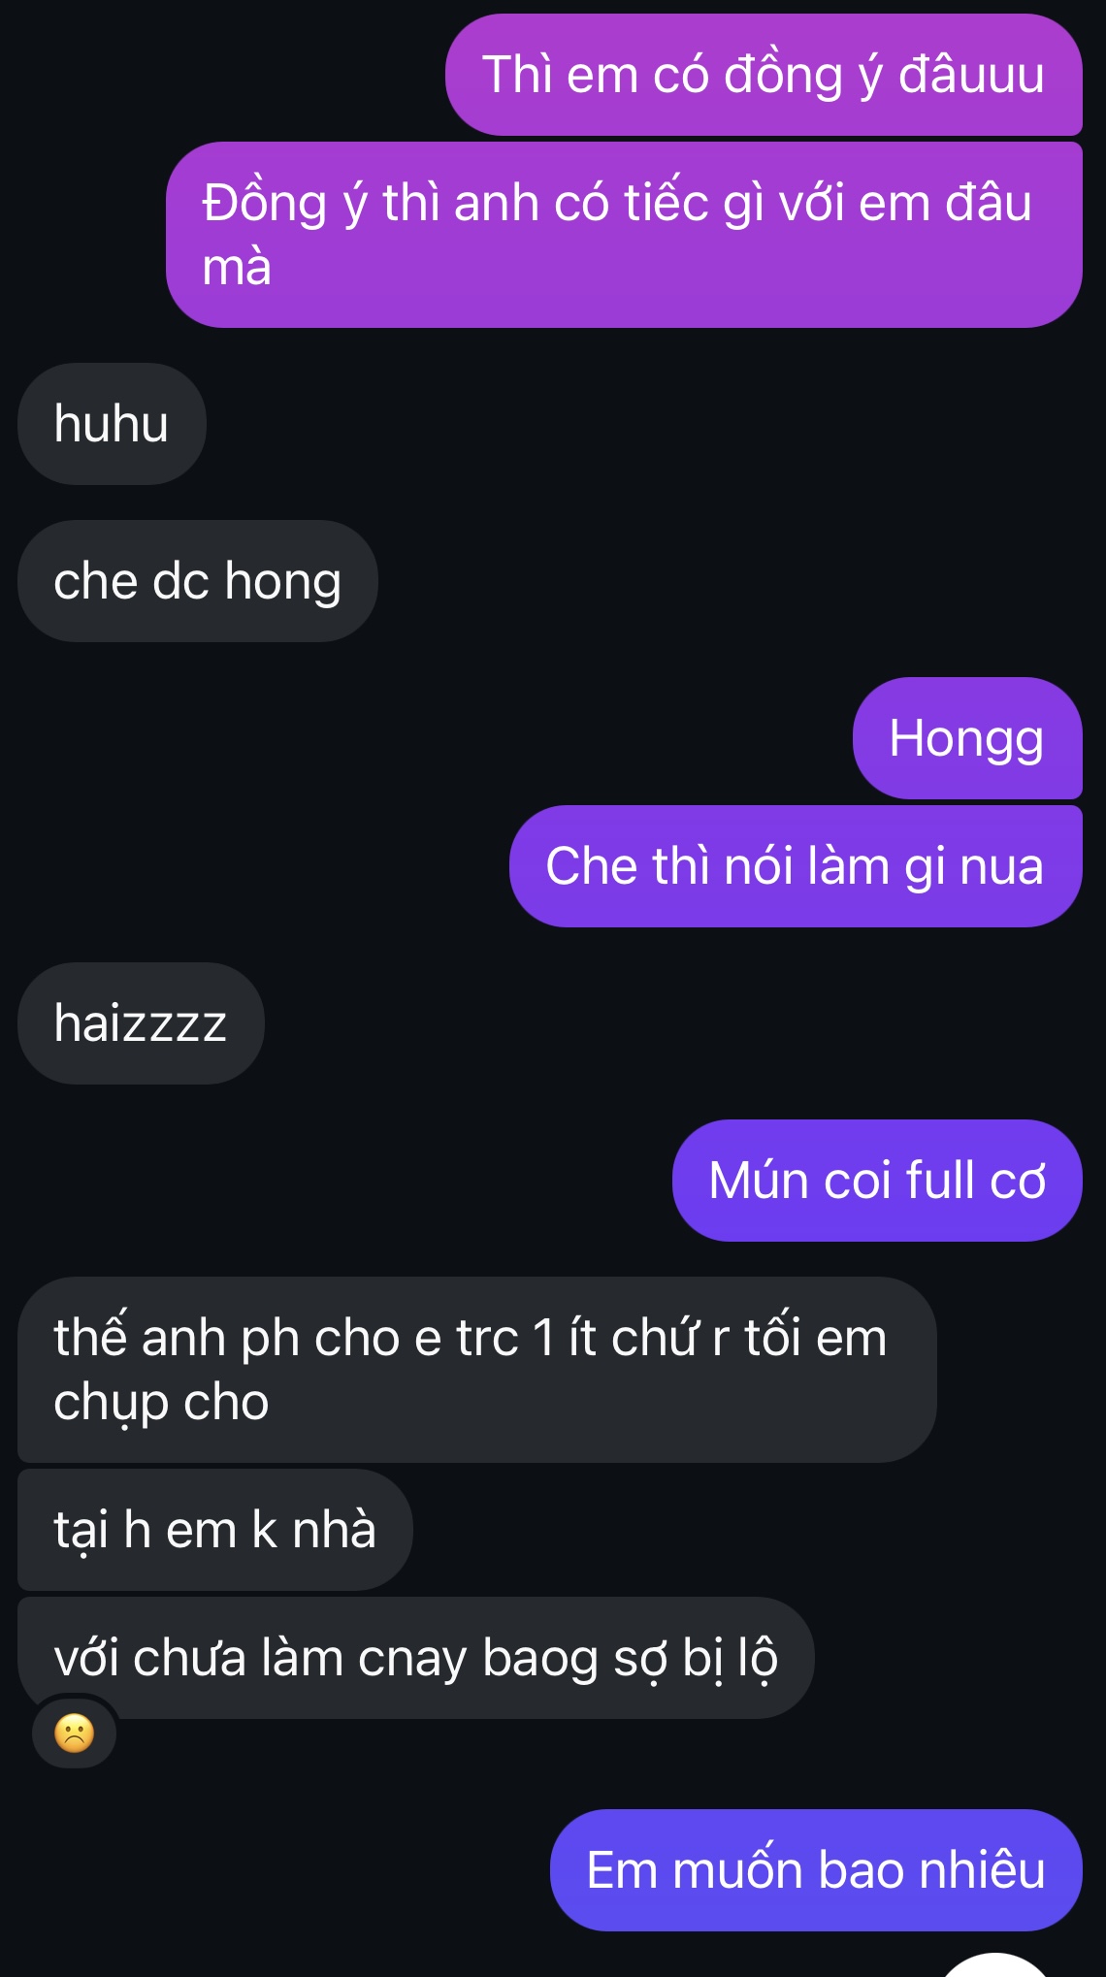1106x1977 pixels.
Task: Select the 'Hongg' sent message
Action: (x=967, y=738)
